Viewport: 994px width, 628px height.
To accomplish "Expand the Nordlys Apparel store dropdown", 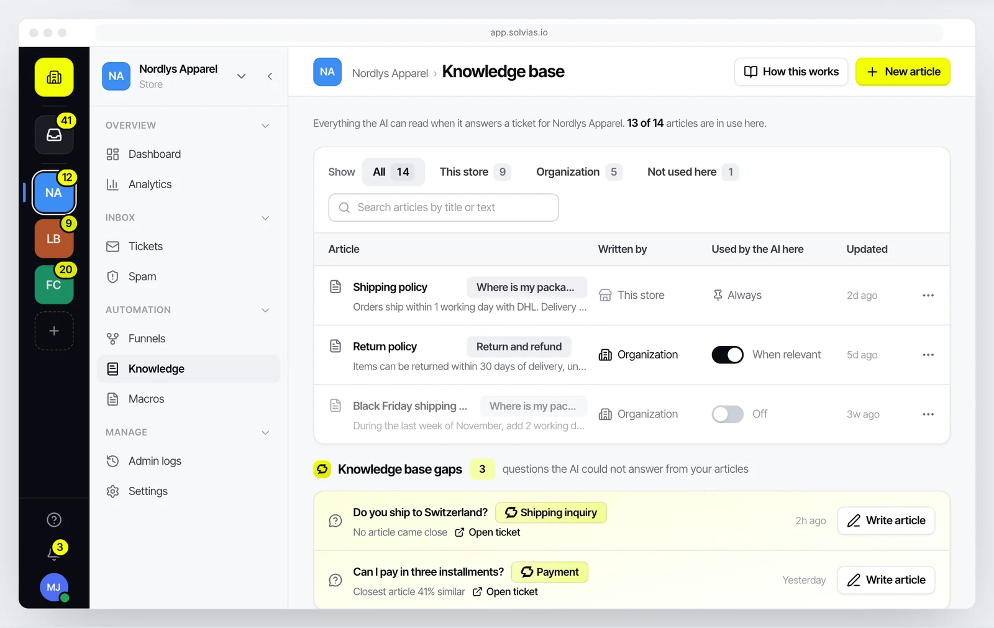I will point(242,76).
